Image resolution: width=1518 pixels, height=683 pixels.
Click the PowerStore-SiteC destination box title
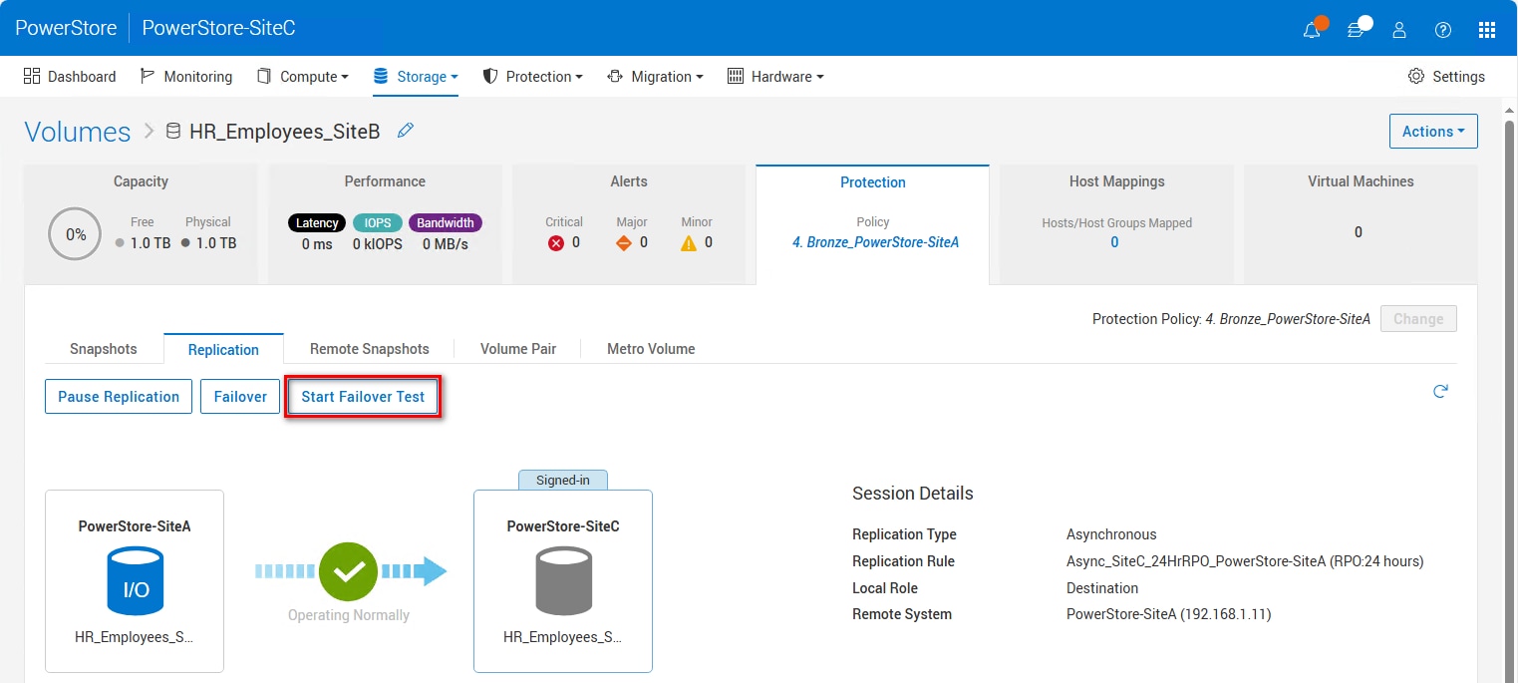563,526
